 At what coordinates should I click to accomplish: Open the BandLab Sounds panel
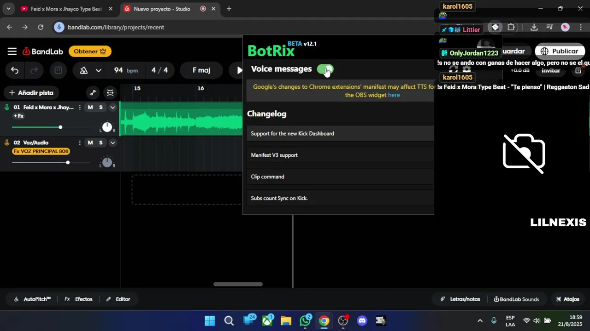[x=516, y=299]
